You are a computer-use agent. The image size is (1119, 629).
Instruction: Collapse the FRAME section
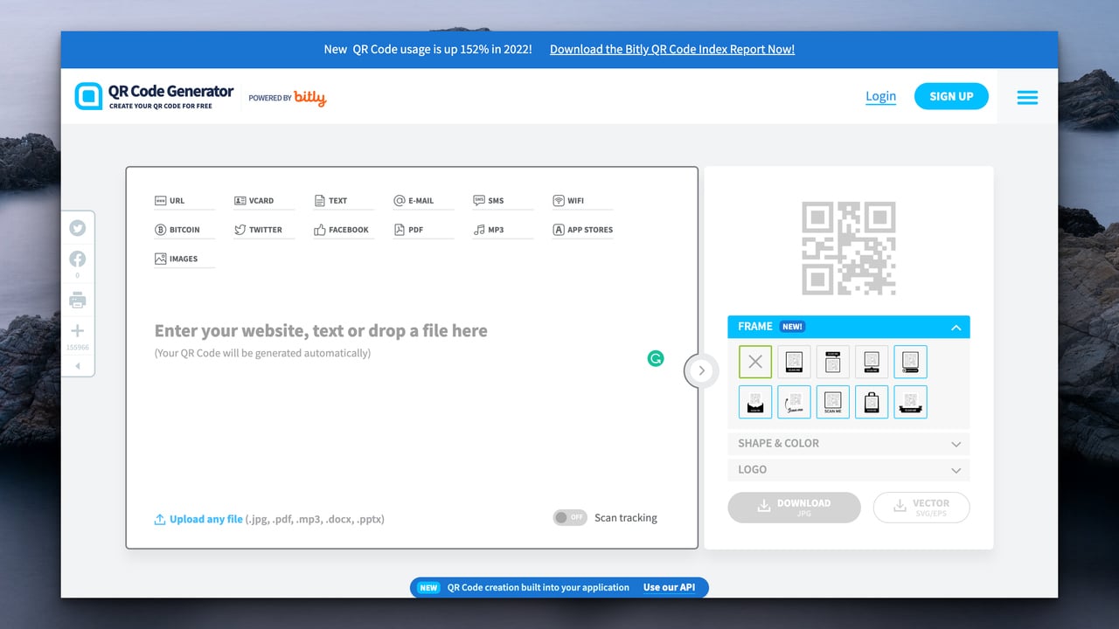point(849,327)
